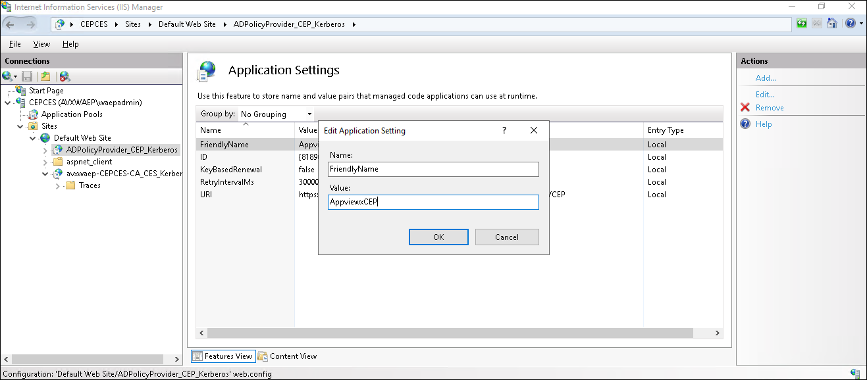Click Edit... in the Actions pane

[765, 95]
